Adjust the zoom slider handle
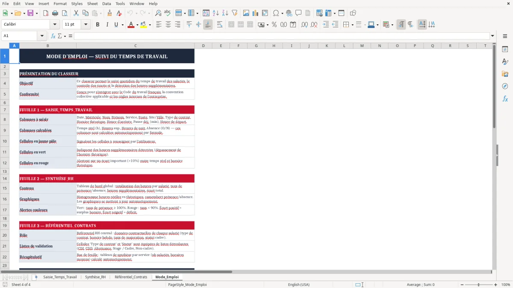 click(478, 285)
